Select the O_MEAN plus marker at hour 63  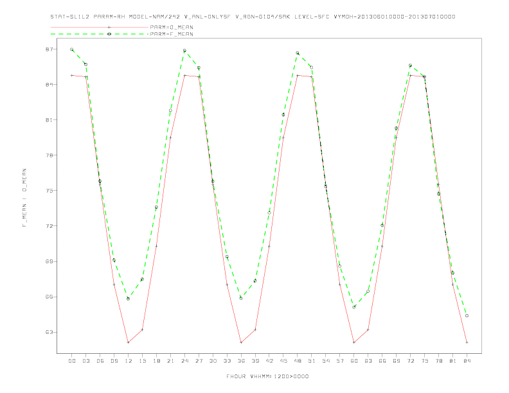[x=368, y=330]
